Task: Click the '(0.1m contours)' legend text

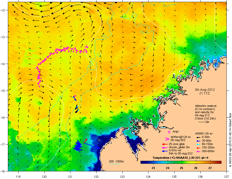Action: (205, 109)
